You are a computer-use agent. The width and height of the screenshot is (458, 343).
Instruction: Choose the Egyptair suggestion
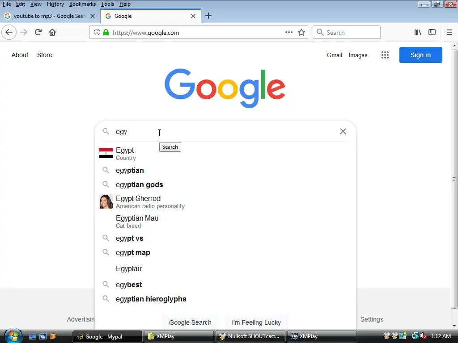point(225,268)
